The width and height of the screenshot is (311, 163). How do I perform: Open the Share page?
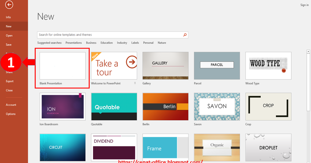click(9, 72)
